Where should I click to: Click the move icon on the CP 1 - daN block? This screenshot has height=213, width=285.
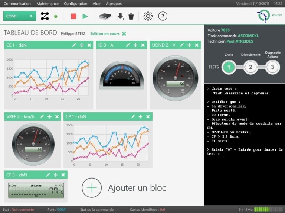coord(141,116)
